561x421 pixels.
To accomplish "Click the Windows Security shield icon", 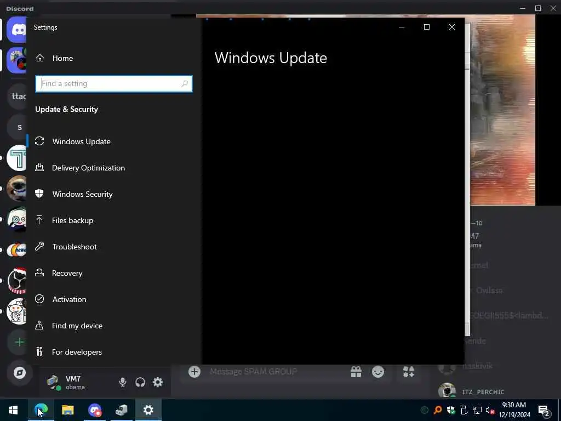I will point(39,194).
